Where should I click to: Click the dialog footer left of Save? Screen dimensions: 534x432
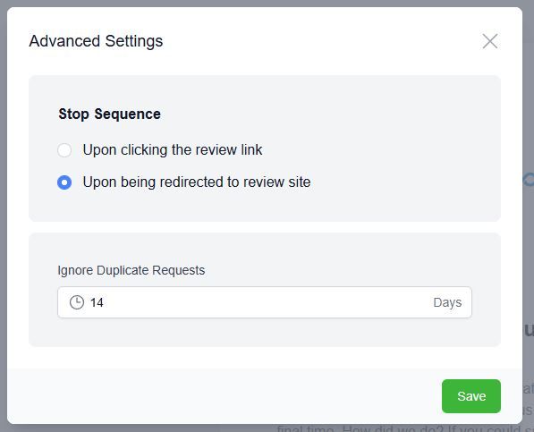click(x=221, y=396)
